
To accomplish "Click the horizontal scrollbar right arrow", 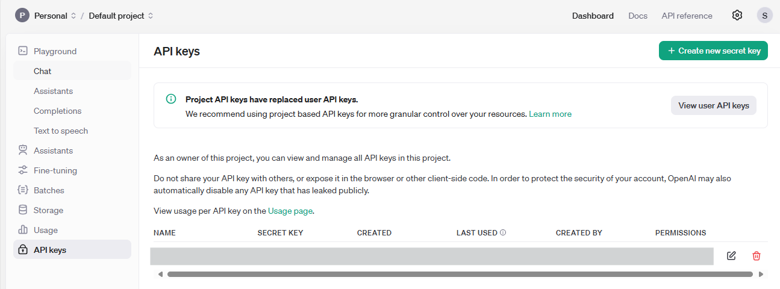I will [761, 274].
